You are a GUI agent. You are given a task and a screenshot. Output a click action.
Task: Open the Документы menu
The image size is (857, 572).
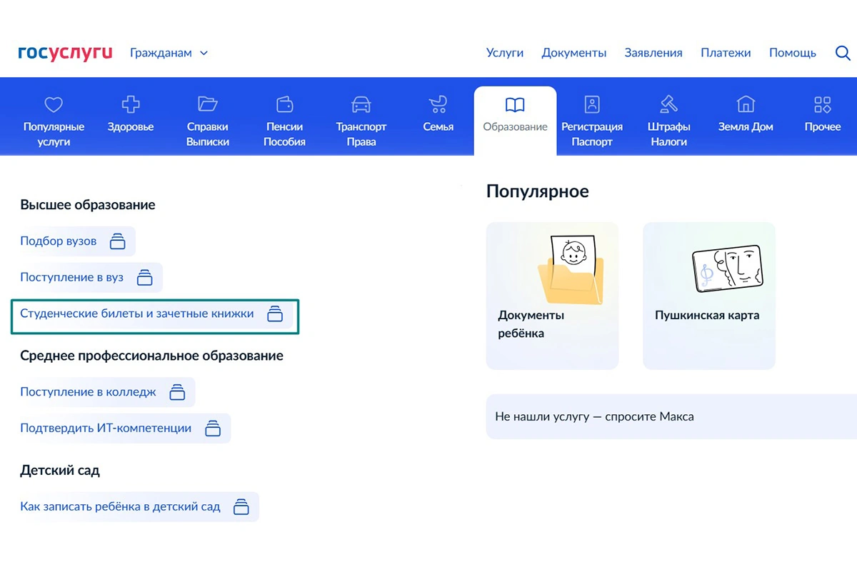[574, 53]
